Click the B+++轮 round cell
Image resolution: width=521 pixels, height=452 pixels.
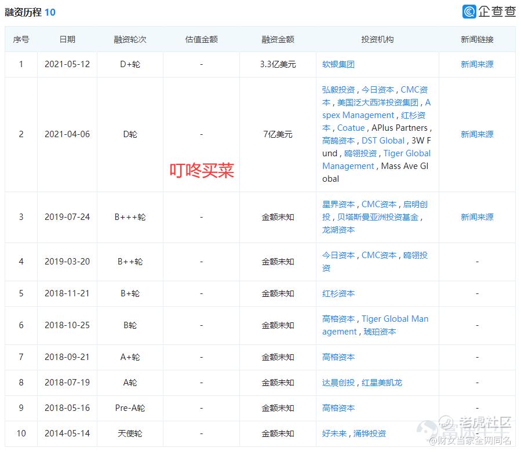coord(130,217)
